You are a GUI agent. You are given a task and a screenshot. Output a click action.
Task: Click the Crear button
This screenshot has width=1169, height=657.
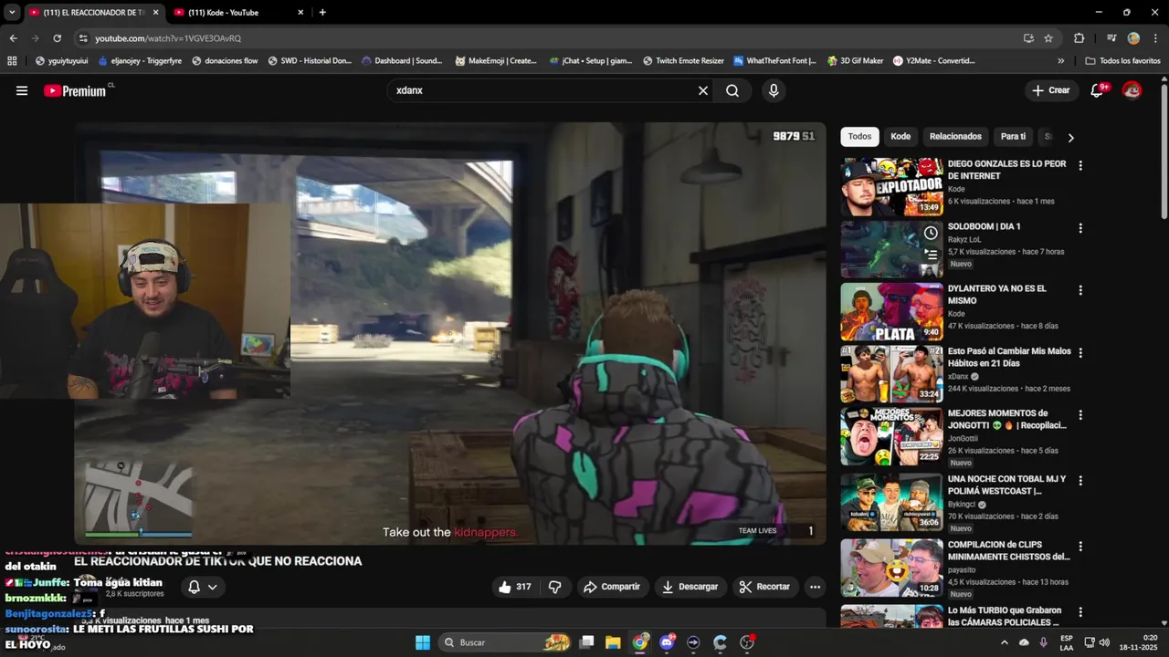[x=1051, y=90]
